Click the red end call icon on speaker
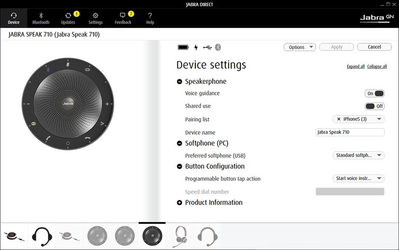Viewport: 399px width, 250px height. tap(88, 138)
